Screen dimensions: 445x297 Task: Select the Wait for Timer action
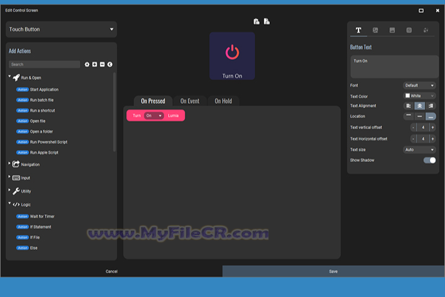(35, 217)
